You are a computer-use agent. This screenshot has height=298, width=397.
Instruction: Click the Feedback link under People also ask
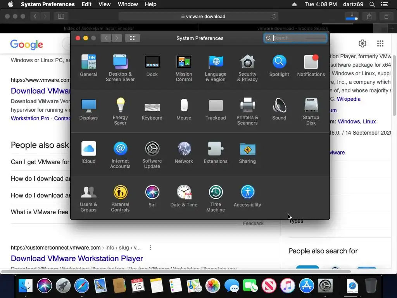pyautogui.click(x=253, y=223)
